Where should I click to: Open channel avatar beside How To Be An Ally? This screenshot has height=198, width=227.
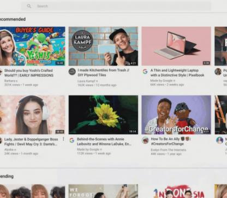click(x=145, y=140)
